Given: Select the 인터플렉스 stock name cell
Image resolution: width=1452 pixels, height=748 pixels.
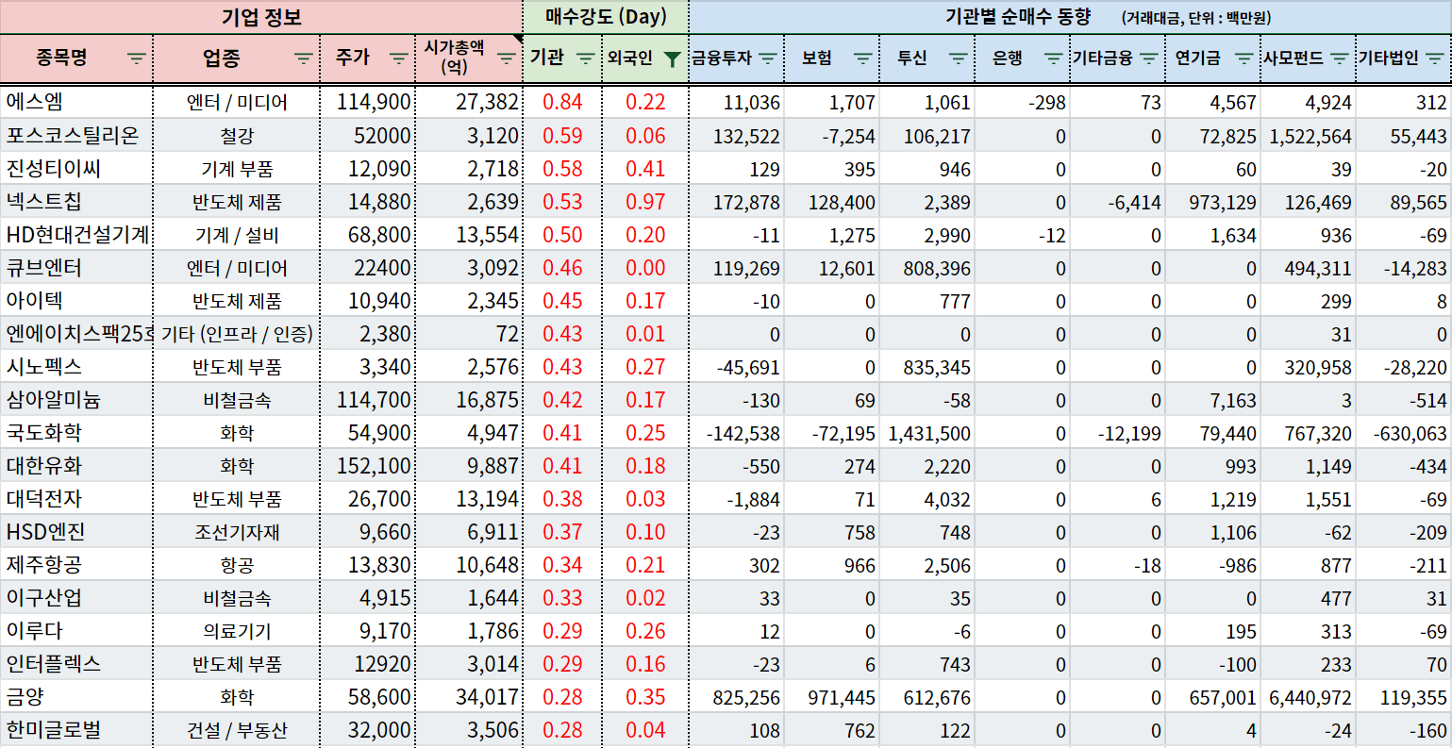Looking at the screenshot, I should [76, 663].
